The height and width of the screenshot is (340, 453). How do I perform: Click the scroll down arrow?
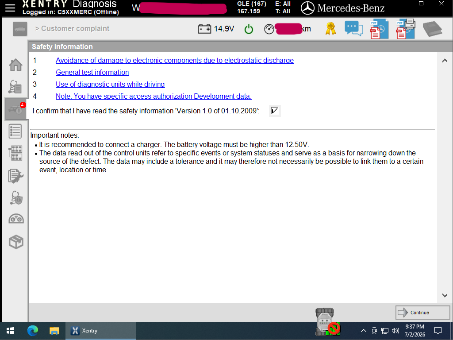click(445, 295)
